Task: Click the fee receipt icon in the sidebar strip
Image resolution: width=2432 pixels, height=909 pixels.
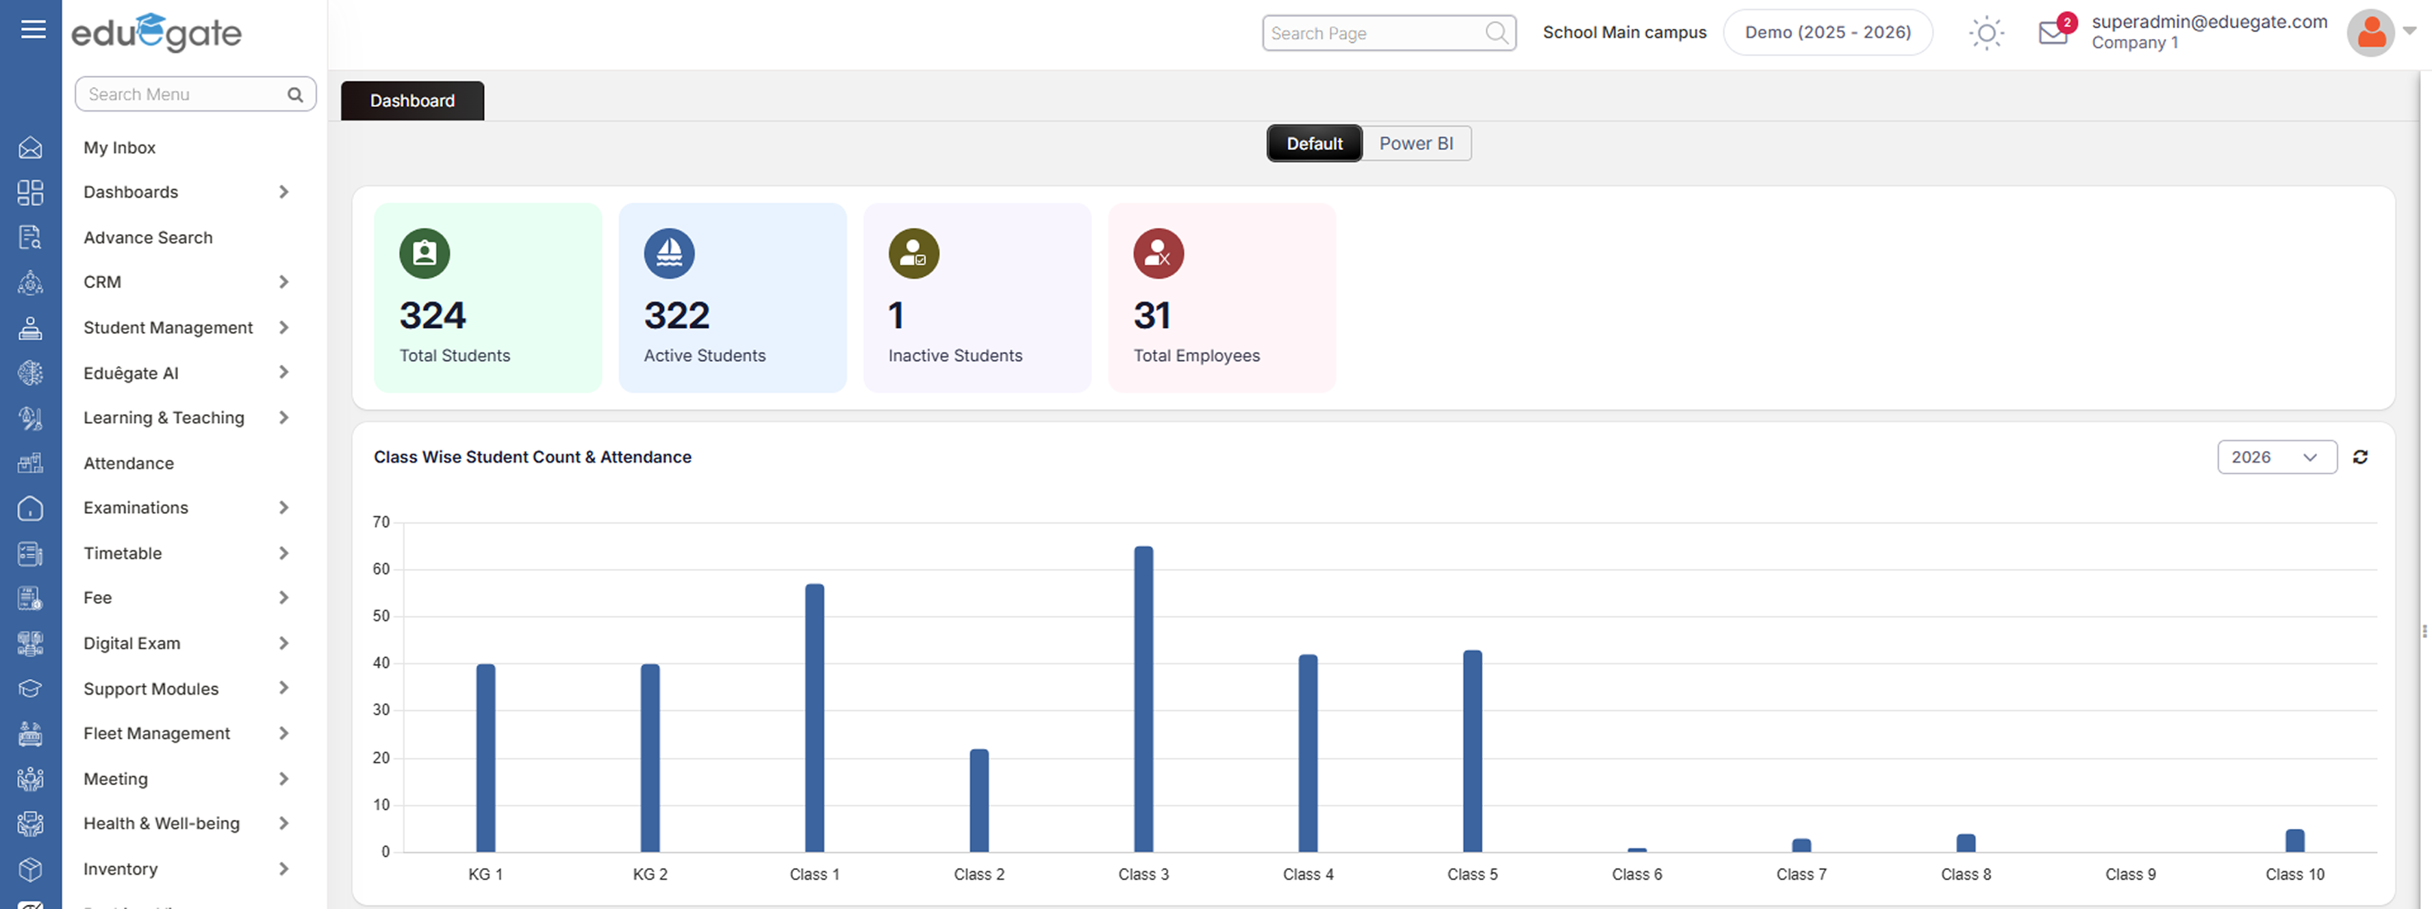Action: point(30,598)
